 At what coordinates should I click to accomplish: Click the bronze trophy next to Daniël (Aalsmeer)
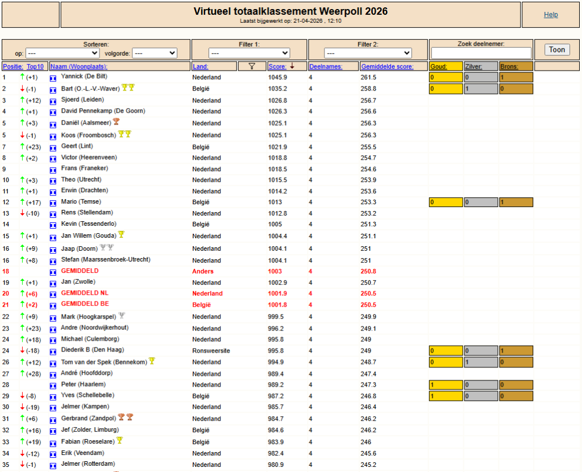click(x=116, y=122)
